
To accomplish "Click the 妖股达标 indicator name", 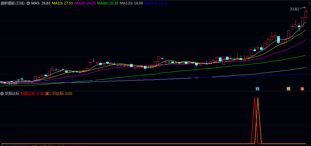I will point(12,94).
